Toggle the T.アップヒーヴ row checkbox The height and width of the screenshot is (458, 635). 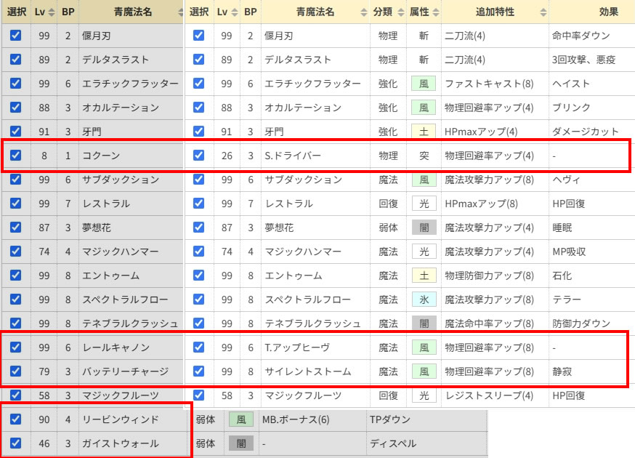pyautogui.click(x=199, y=347)
